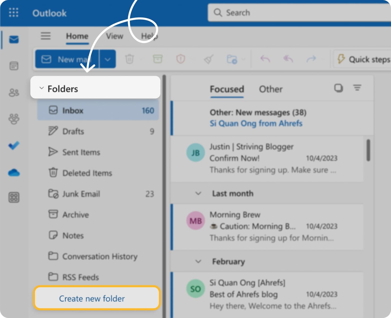Collapse the Folders section chevron

point(41,88)
